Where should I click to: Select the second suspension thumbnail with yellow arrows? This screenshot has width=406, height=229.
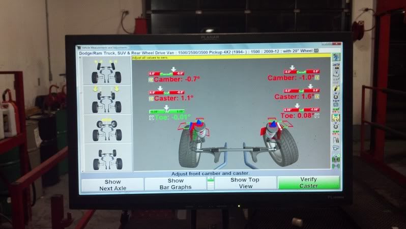(x=107, y=100)
